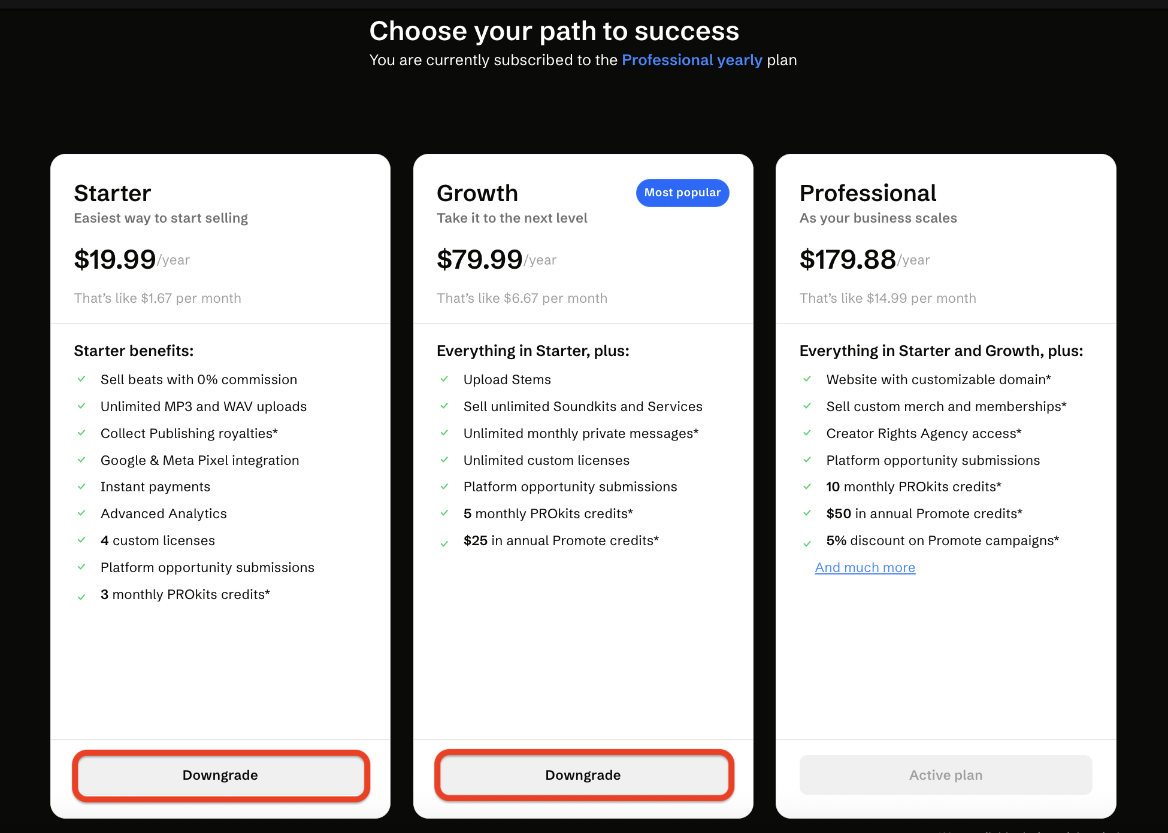1168x833 pixels.
Task: Click the Downgrade button on the Starter plan
Action: [220, 775]
